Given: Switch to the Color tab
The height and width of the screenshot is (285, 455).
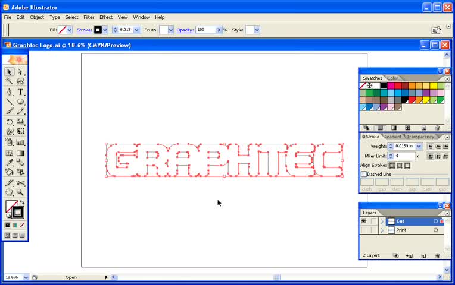Looking at the screenshot, I should tap(392, 78).
